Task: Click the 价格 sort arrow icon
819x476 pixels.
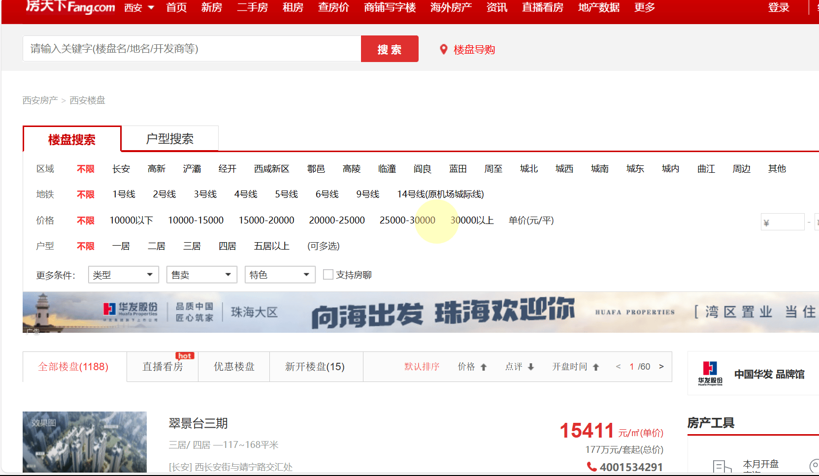Action: coord(484,367)
